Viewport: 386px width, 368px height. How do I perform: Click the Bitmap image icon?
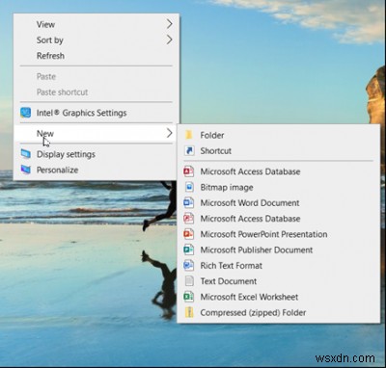(x=189, y=187)
